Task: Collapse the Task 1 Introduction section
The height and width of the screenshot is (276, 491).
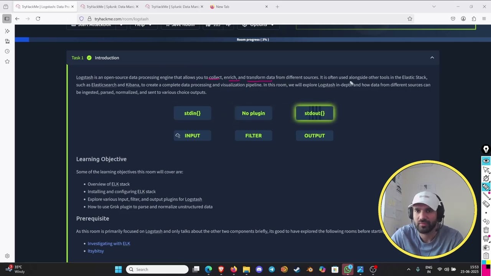Action: click(432, 58)
